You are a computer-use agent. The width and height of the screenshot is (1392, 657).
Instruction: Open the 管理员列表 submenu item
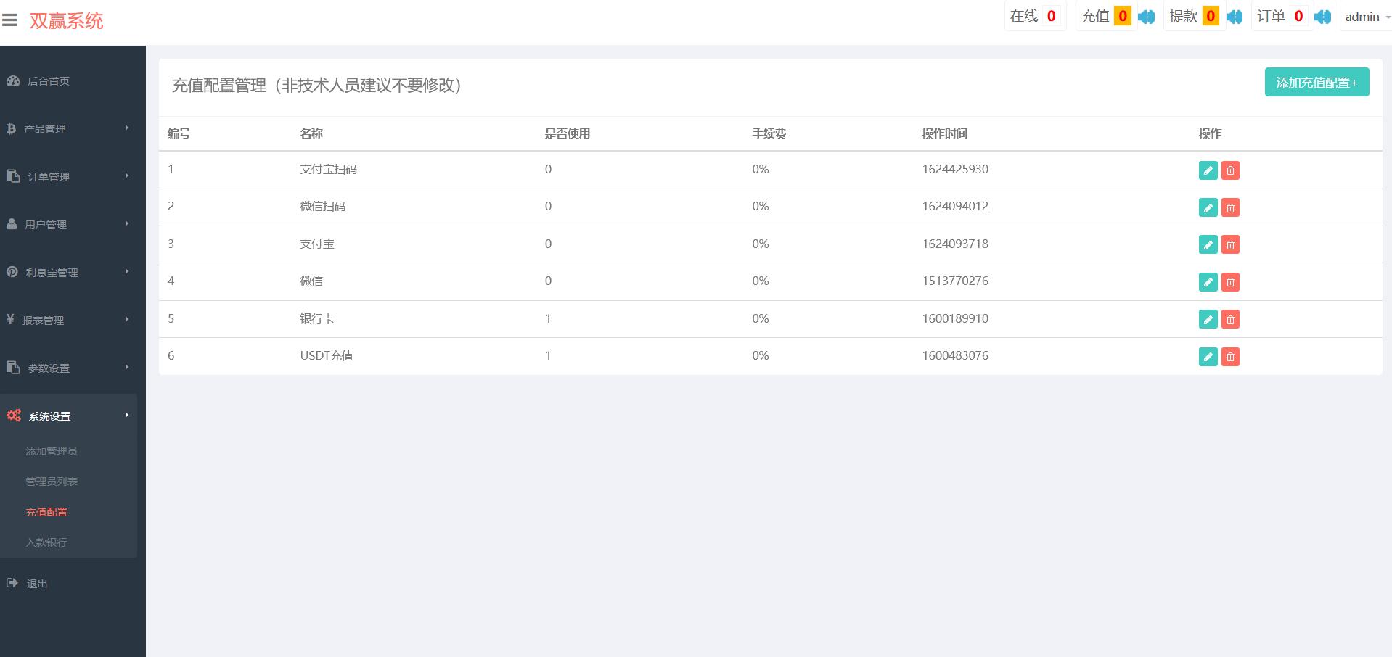pyautogui.click(x=52, y=482)
